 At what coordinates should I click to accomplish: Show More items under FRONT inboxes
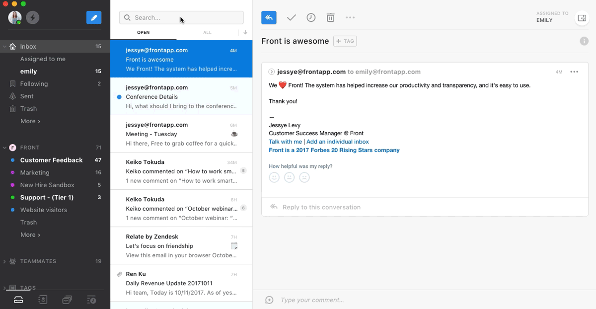click(x=30, y=235)
